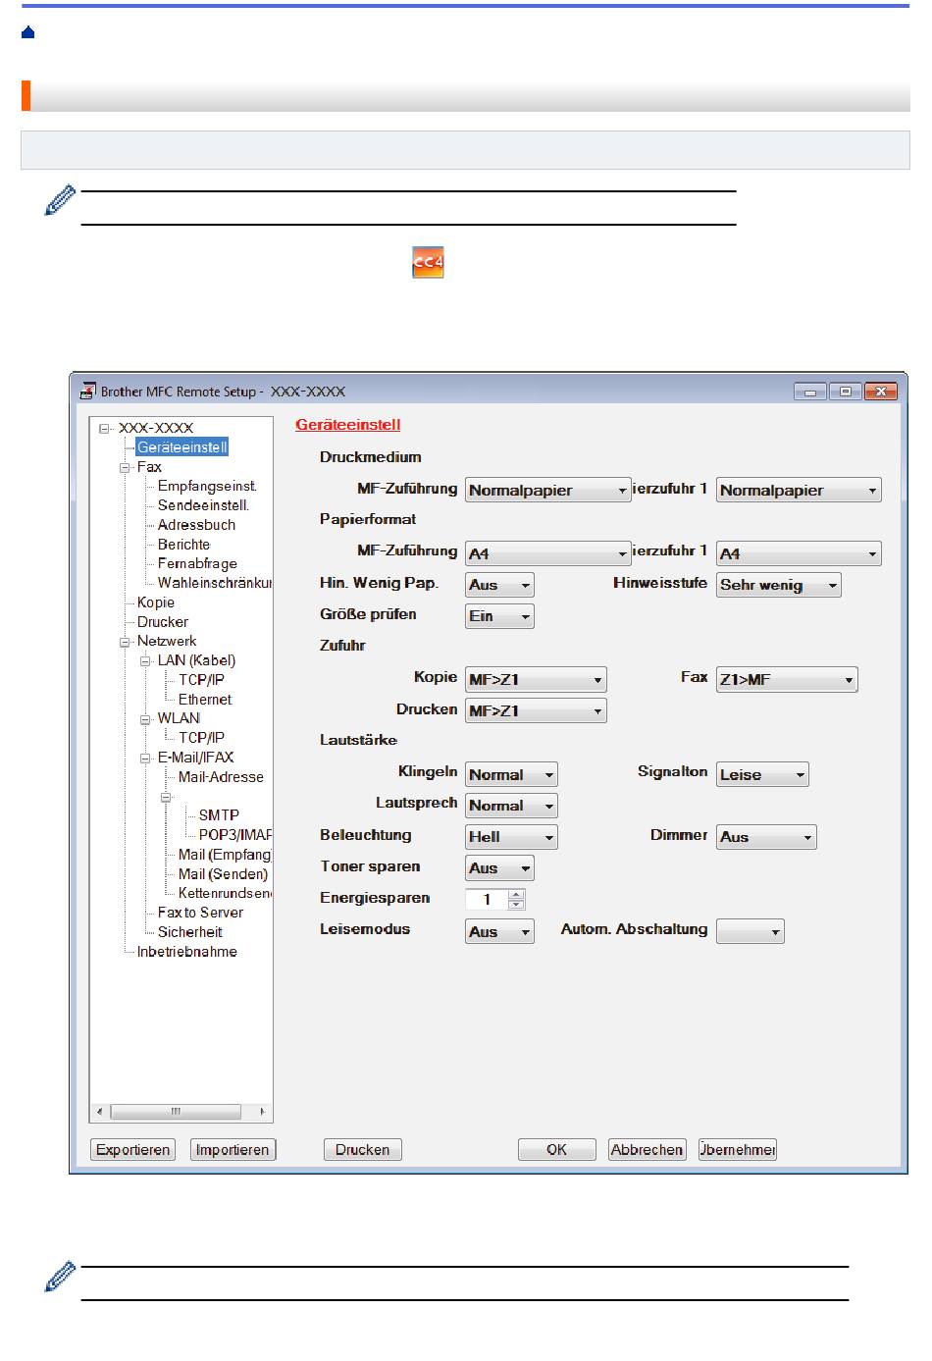
Task: Open Papierformat MF-Zuführung A4 dropdown
Action: [547, 553]
